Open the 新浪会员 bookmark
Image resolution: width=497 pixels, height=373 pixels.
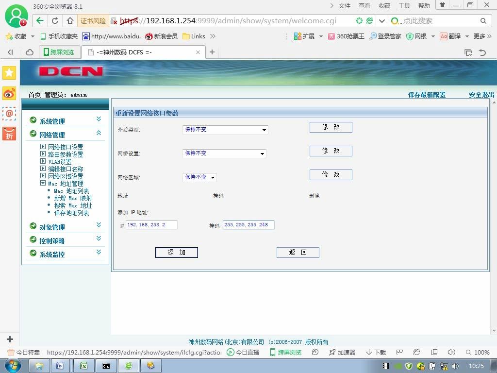[x=161, y=36]
